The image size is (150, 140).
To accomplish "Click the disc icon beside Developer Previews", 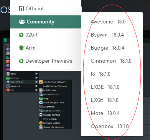I will (x=21, y=61).
